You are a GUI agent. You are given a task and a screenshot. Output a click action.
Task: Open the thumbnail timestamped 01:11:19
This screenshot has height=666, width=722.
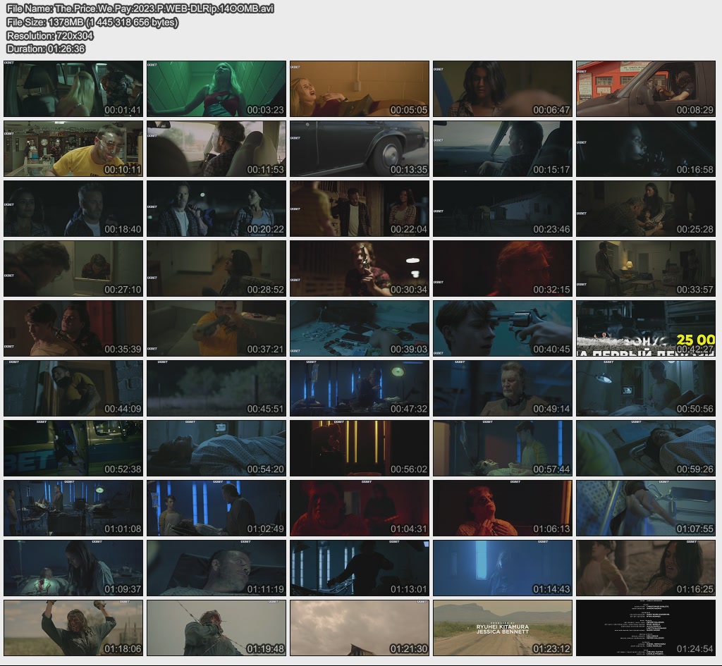[x=216, y=568]
